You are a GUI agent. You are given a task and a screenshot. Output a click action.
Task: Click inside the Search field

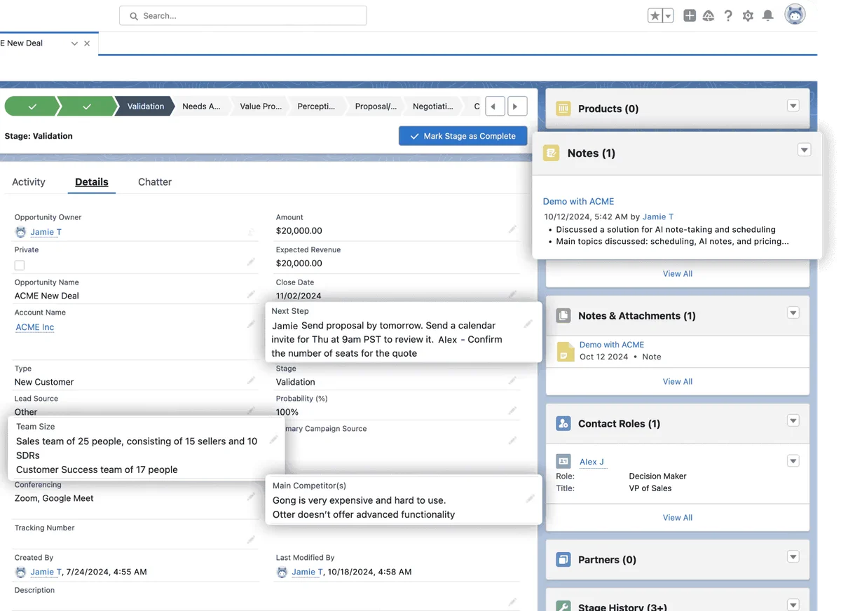pyautogui.click(x=242, y=15)
